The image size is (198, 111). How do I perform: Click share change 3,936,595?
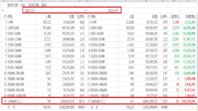point(190,85)
